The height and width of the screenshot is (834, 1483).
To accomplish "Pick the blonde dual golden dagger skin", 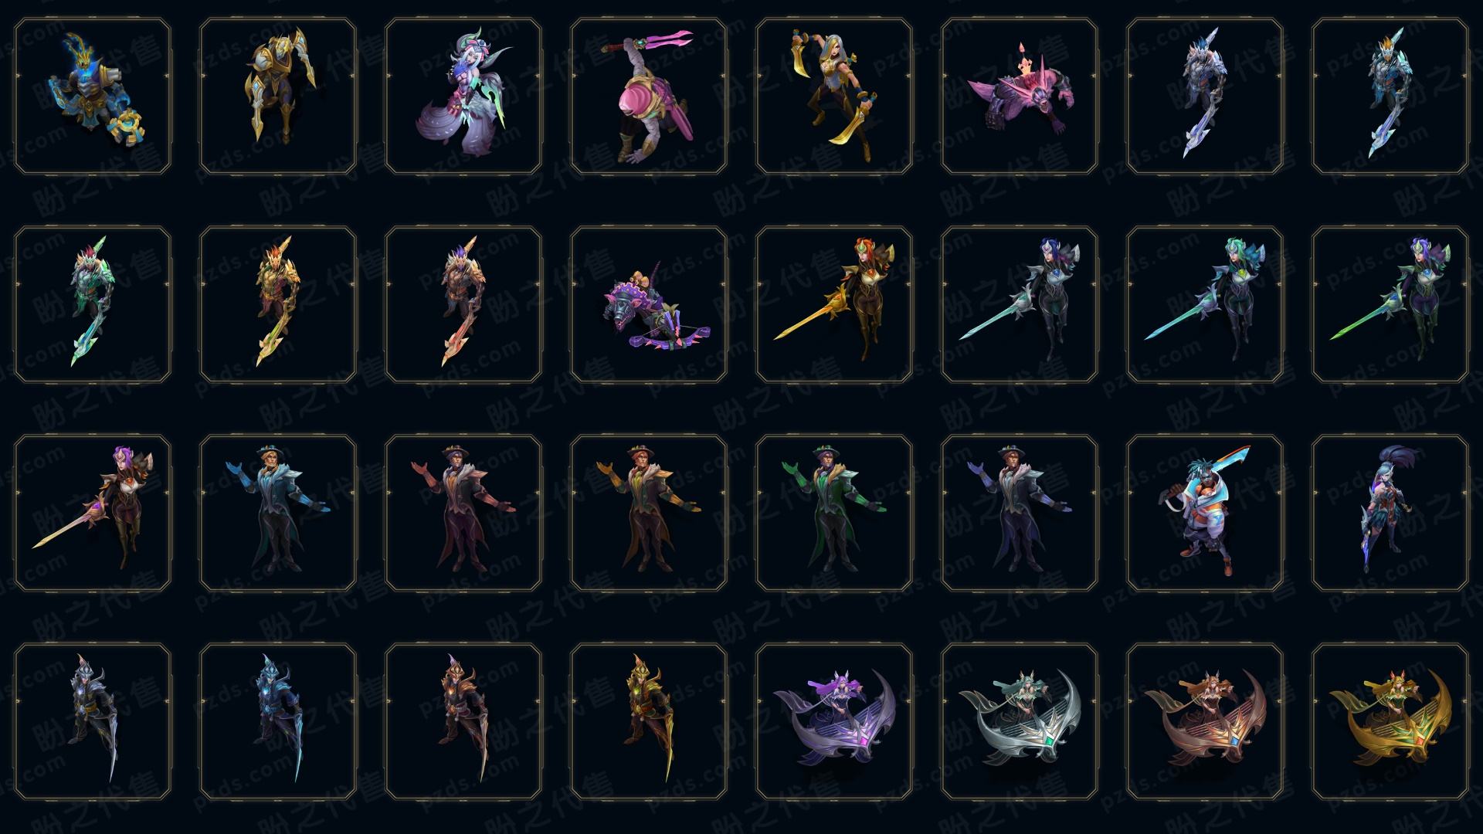I will coord(834,97).
